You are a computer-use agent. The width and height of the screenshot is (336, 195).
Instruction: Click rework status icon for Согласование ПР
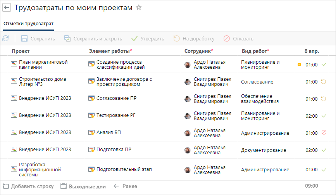coord(324,99)
